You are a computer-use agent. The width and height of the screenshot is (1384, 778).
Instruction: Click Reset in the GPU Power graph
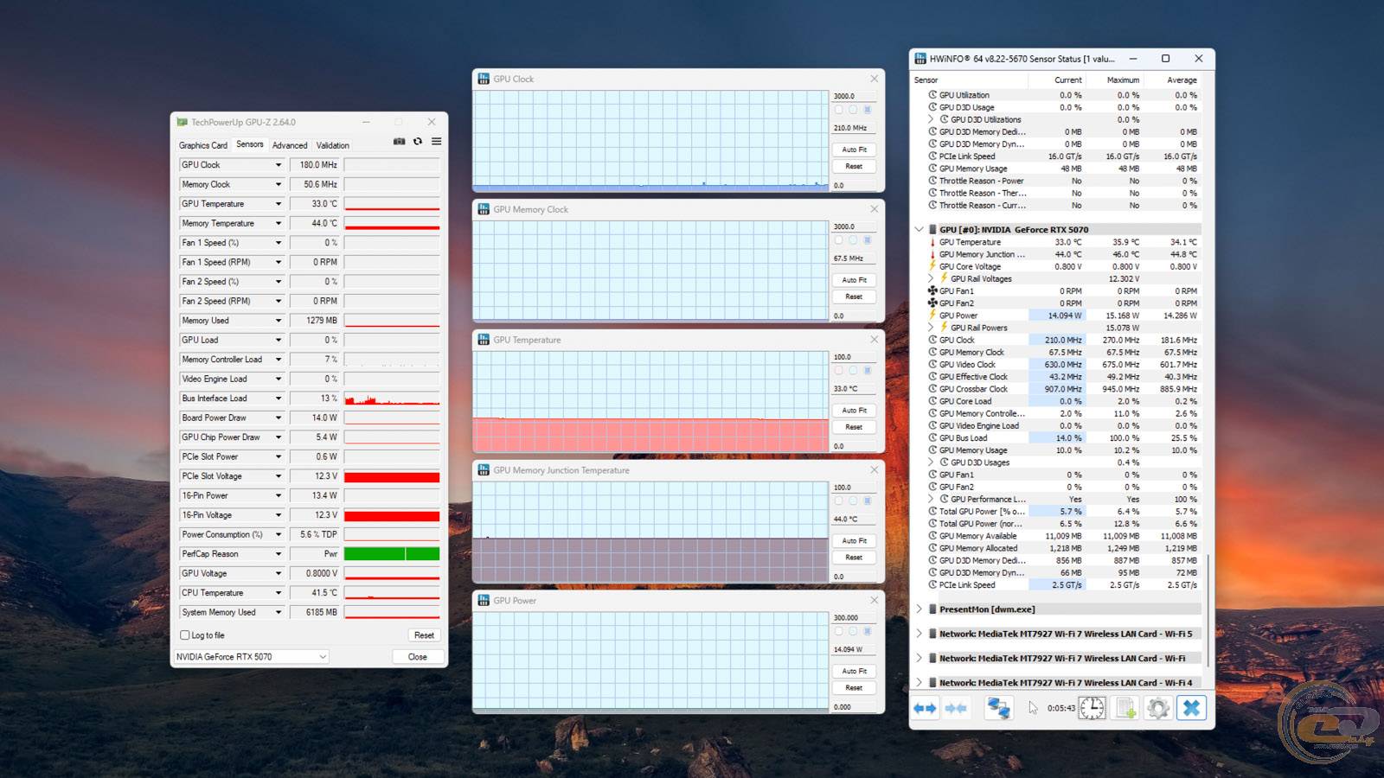coord(855,688)
